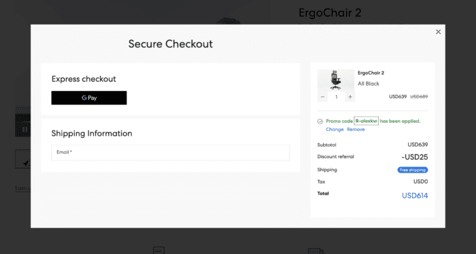Click the USD614 total amount

coord(415,196)
